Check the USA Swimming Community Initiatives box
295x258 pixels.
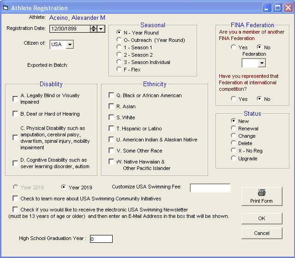(16, 199)
